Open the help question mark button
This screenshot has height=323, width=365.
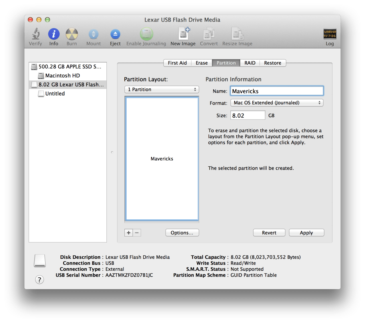point(40,280)
